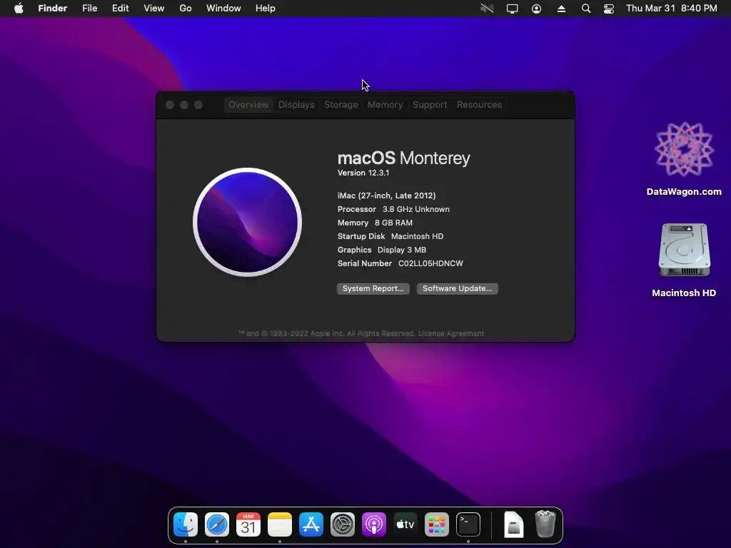Switch to the Overview tab
The width and height of the screenshot is (731, 548).
pyautogui.click(x=248, y=104)
